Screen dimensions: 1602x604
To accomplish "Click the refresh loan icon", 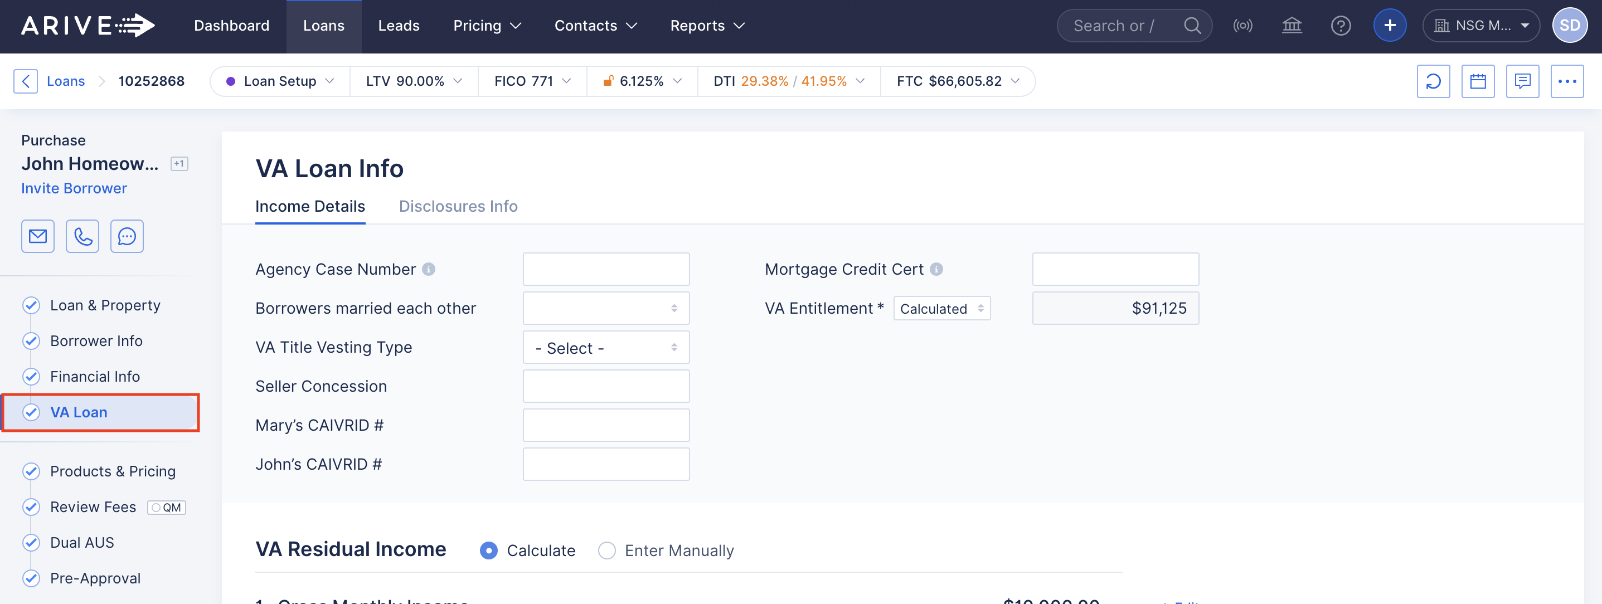I will [1433, 81].
